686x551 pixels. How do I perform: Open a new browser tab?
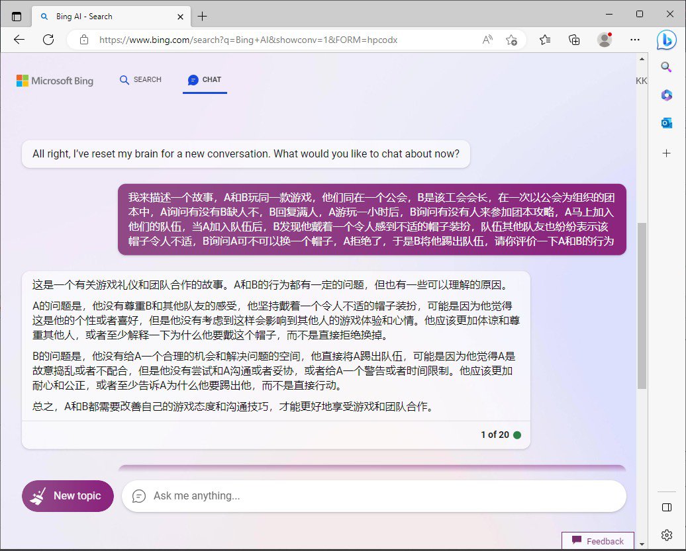pyautogui.click(x=202, y=17)
